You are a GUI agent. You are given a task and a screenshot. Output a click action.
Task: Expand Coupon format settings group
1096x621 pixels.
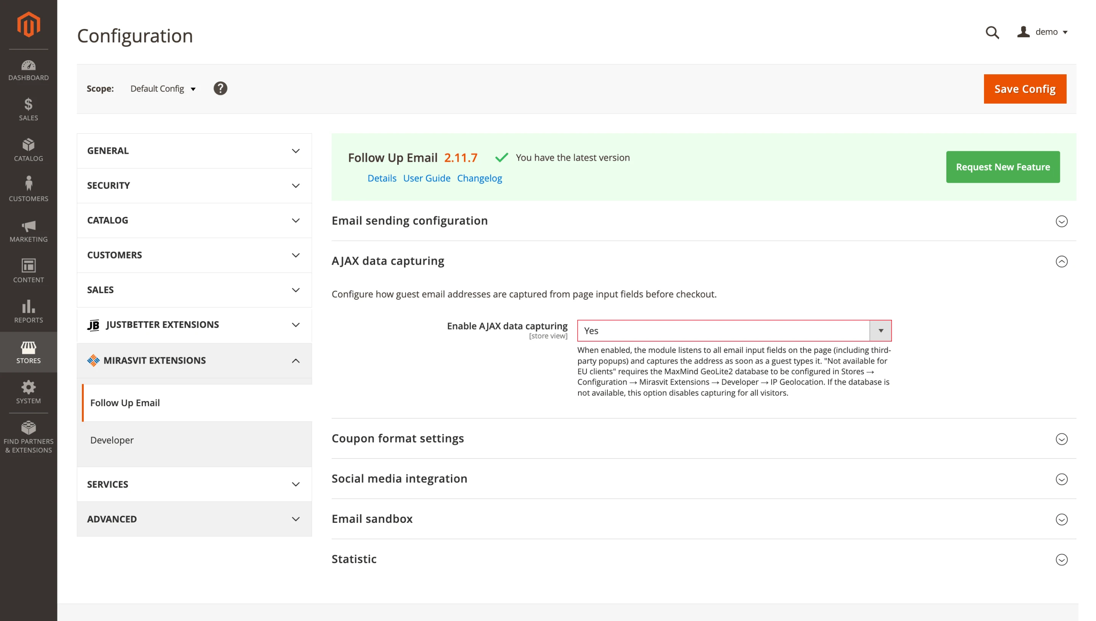704,439
